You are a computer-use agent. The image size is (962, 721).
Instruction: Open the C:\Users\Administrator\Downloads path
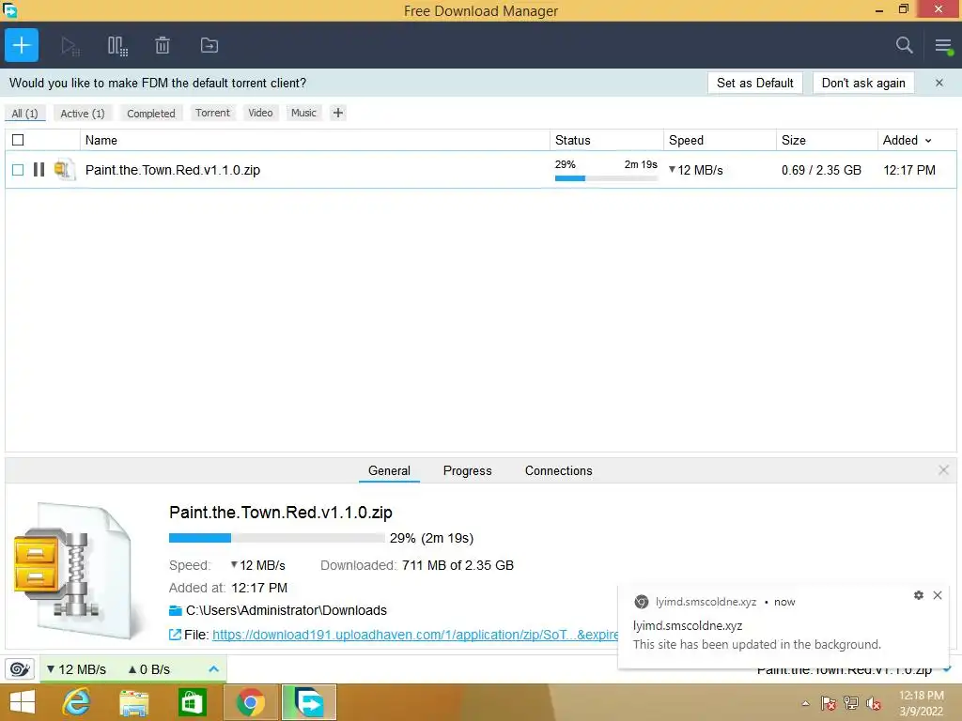(x=286, y=610)
